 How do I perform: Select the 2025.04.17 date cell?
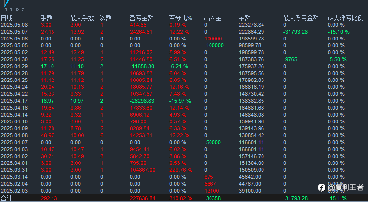(14, 101)
